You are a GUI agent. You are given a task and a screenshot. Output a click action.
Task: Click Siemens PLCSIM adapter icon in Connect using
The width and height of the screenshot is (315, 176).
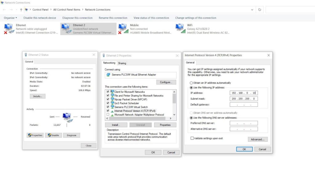[x=108, y=75]
